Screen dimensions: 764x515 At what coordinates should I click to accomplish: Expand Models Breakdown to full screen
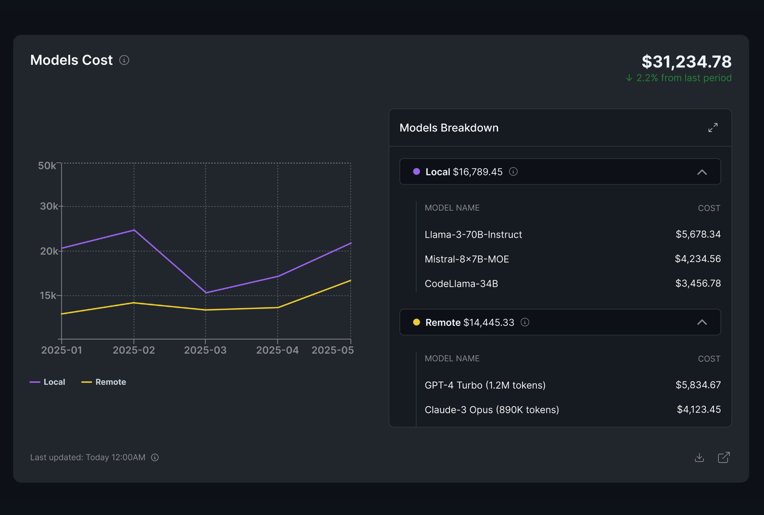713,128
